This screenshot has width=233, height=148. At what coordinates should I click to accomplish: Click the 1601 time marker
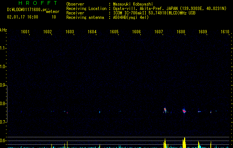pyautogui.click(x=25, y=32)
